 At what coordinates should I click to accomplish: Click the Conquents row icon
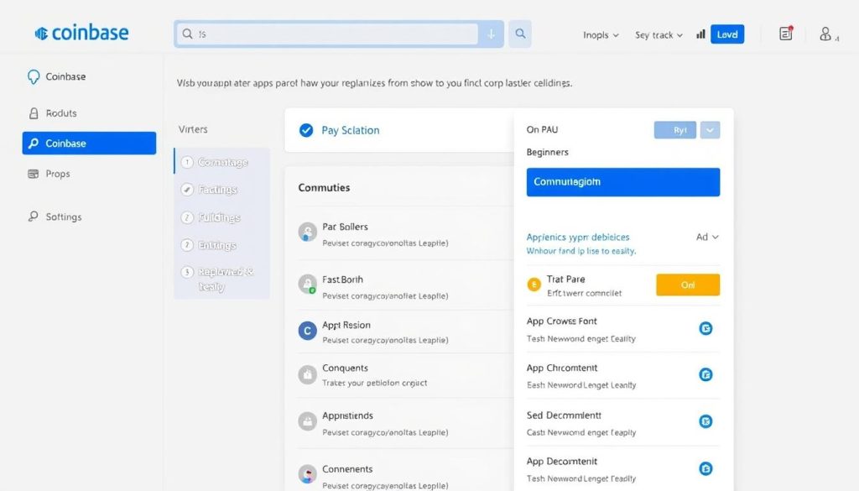(x=307, y=375)
